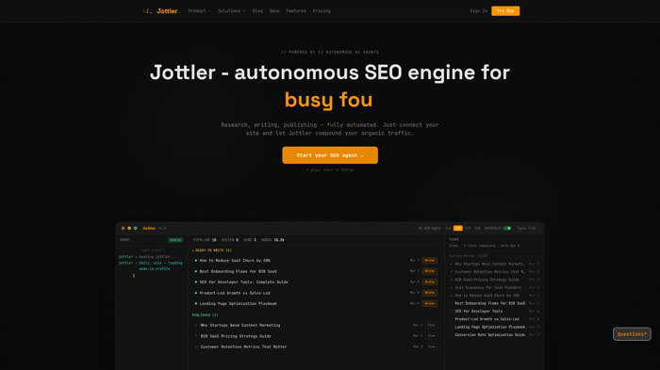Click the WORDS 18.2k stat
The height and width of the screenshot is (370, 660).
point(272,240)
